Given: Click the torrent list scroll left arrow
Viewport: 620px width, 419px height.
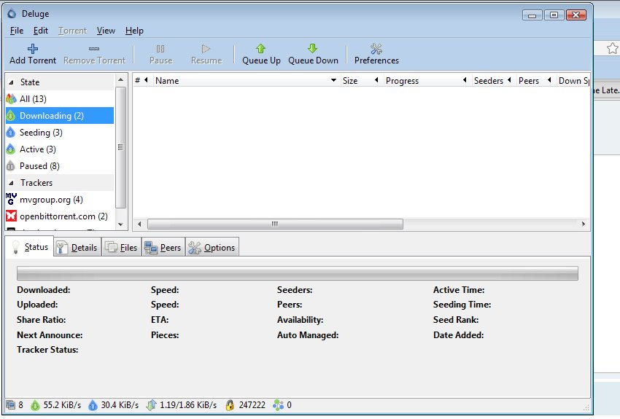Looking at the screenshot, I should 139,224.
